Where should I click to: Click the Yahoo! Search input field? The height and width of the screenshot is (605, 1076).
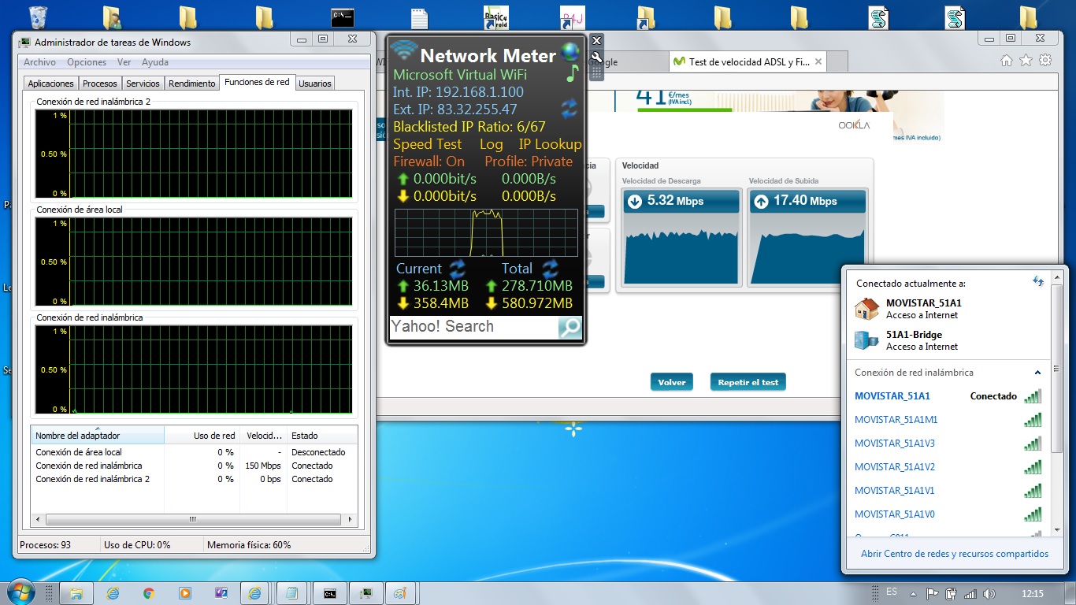click(474, 328)
